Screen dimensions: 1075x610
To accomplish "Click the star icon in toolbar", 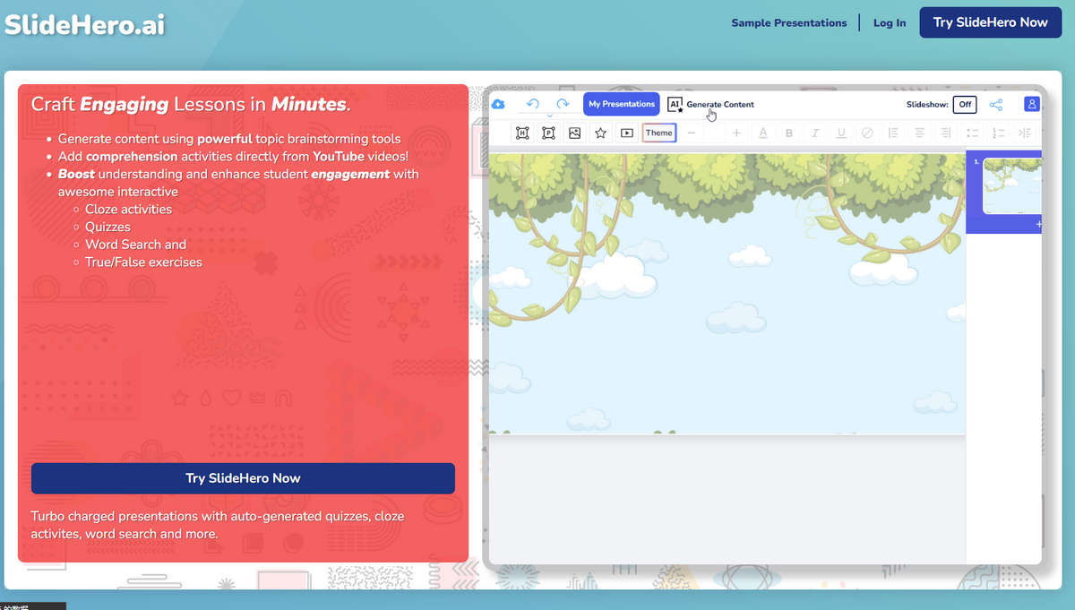I will coord(600,133).
